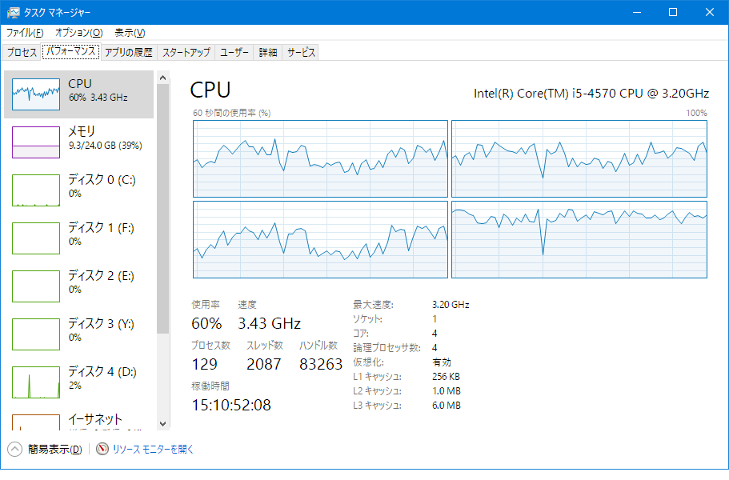Select the CPU mini graph thumbnail
This screenshot has height=480, width=729.
(x=36, y=94)
